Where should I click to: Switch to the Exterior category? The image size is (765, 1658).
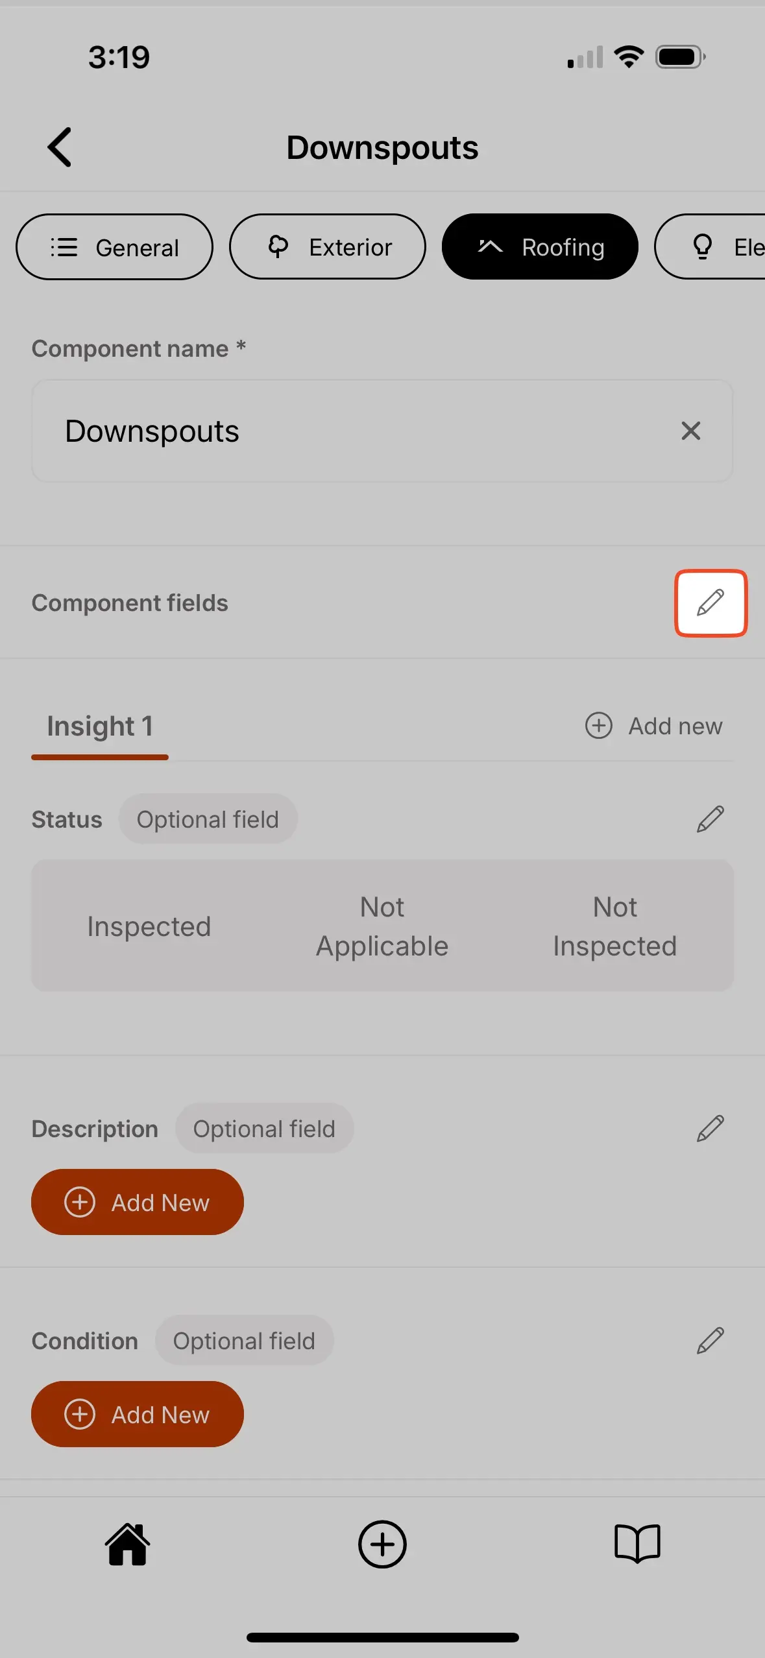click(x=327, y=246)
